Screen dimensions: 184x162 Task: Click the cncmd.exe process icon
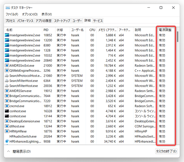tap(7, 106)
